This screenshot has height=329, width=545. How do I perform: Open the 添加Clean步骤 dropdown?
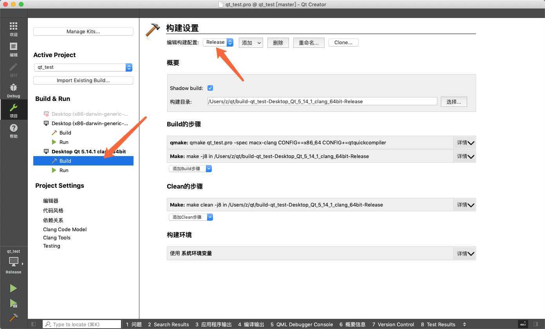tap(191, 217)
